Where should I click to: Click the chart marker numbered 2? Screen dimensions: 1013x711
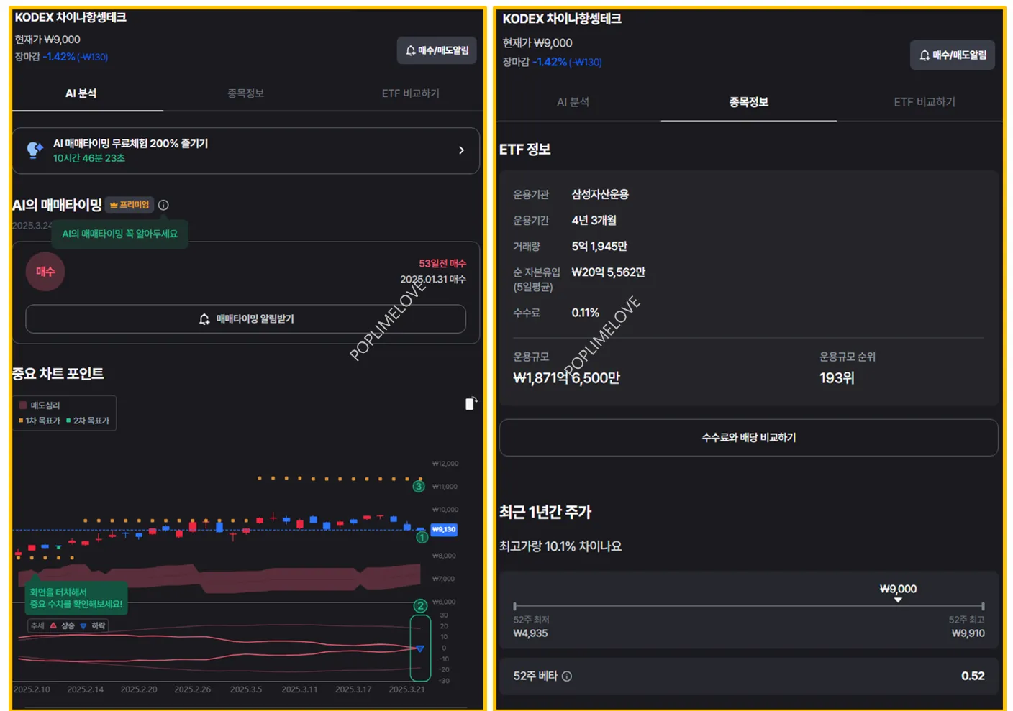click(421, 606)
